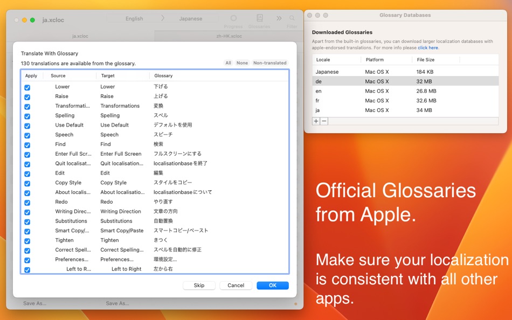Disable the Copy Style checkbox

[x=27, y=184]
